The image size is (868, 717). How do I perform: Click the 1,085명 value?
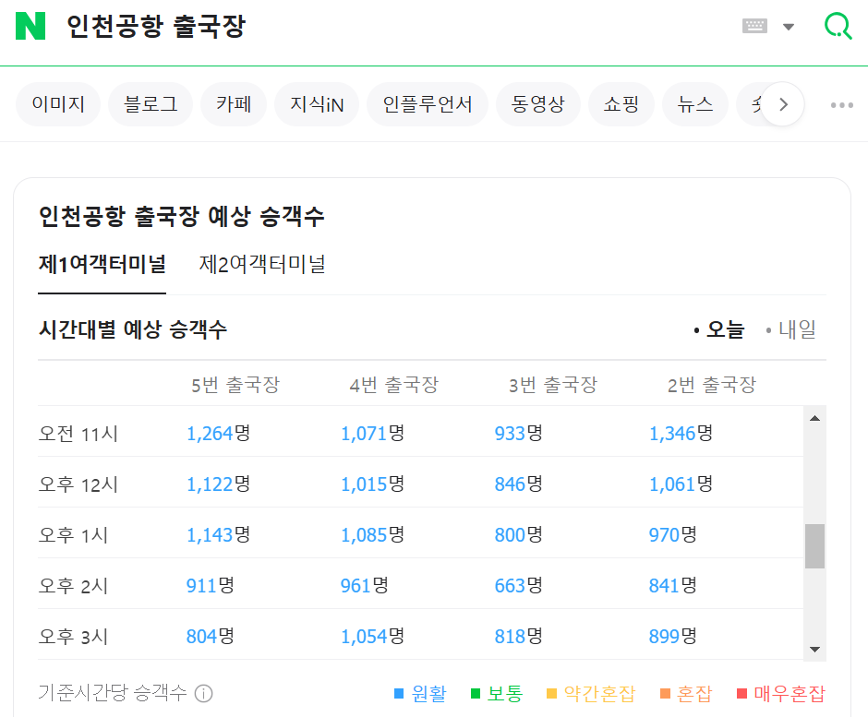click(372, 534)
